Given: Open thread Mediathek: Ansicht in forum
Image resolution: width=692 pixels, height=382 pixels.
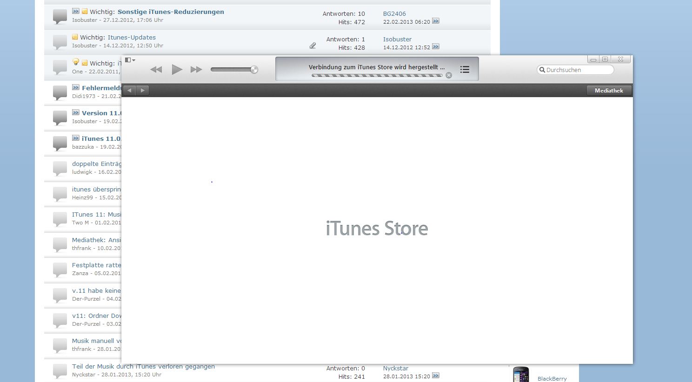Looking at the screenshot, I should [x=97, y=240].
